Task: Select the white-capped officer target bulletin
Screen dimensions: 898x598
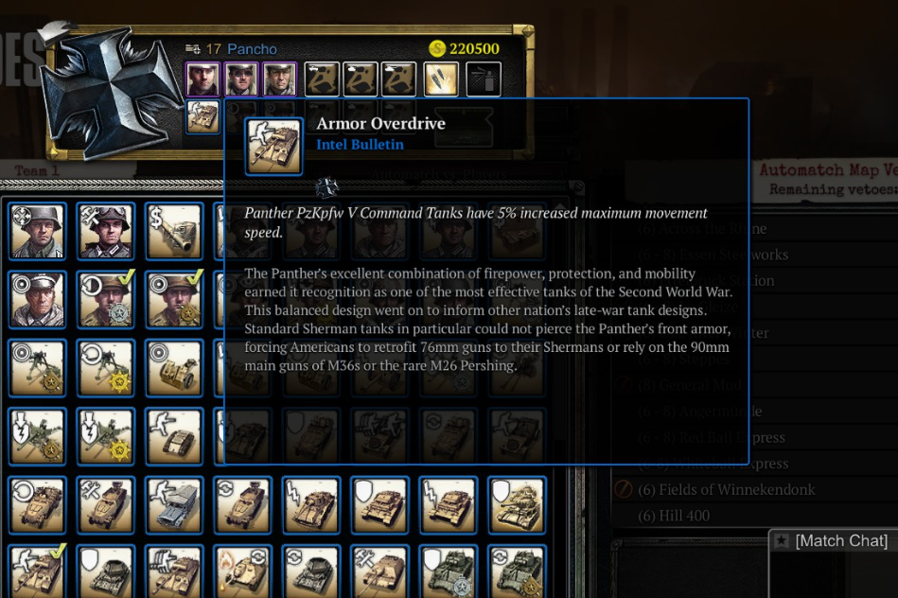Action: pyautogui.click(x=37, y=300)
